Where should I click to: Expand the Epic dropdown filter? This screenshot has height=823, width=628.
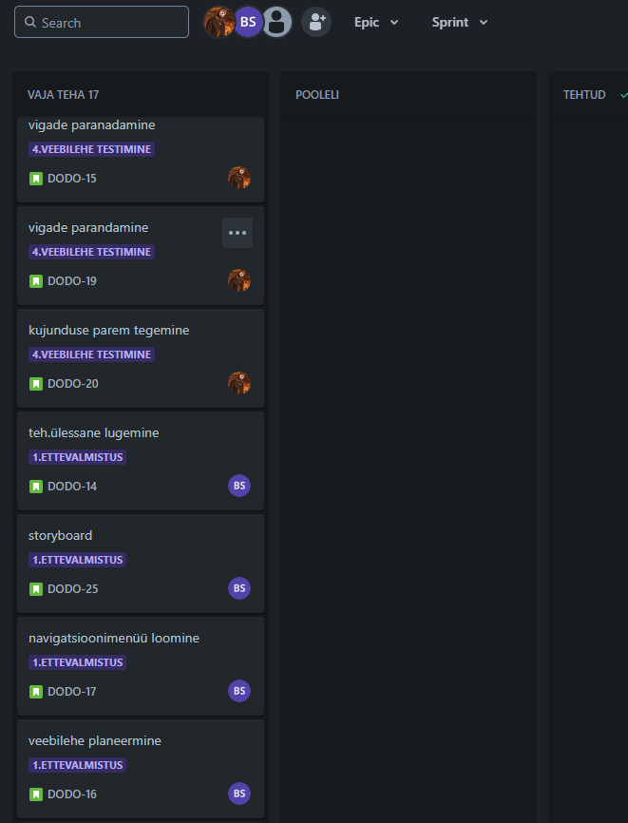tap(376, 22)
